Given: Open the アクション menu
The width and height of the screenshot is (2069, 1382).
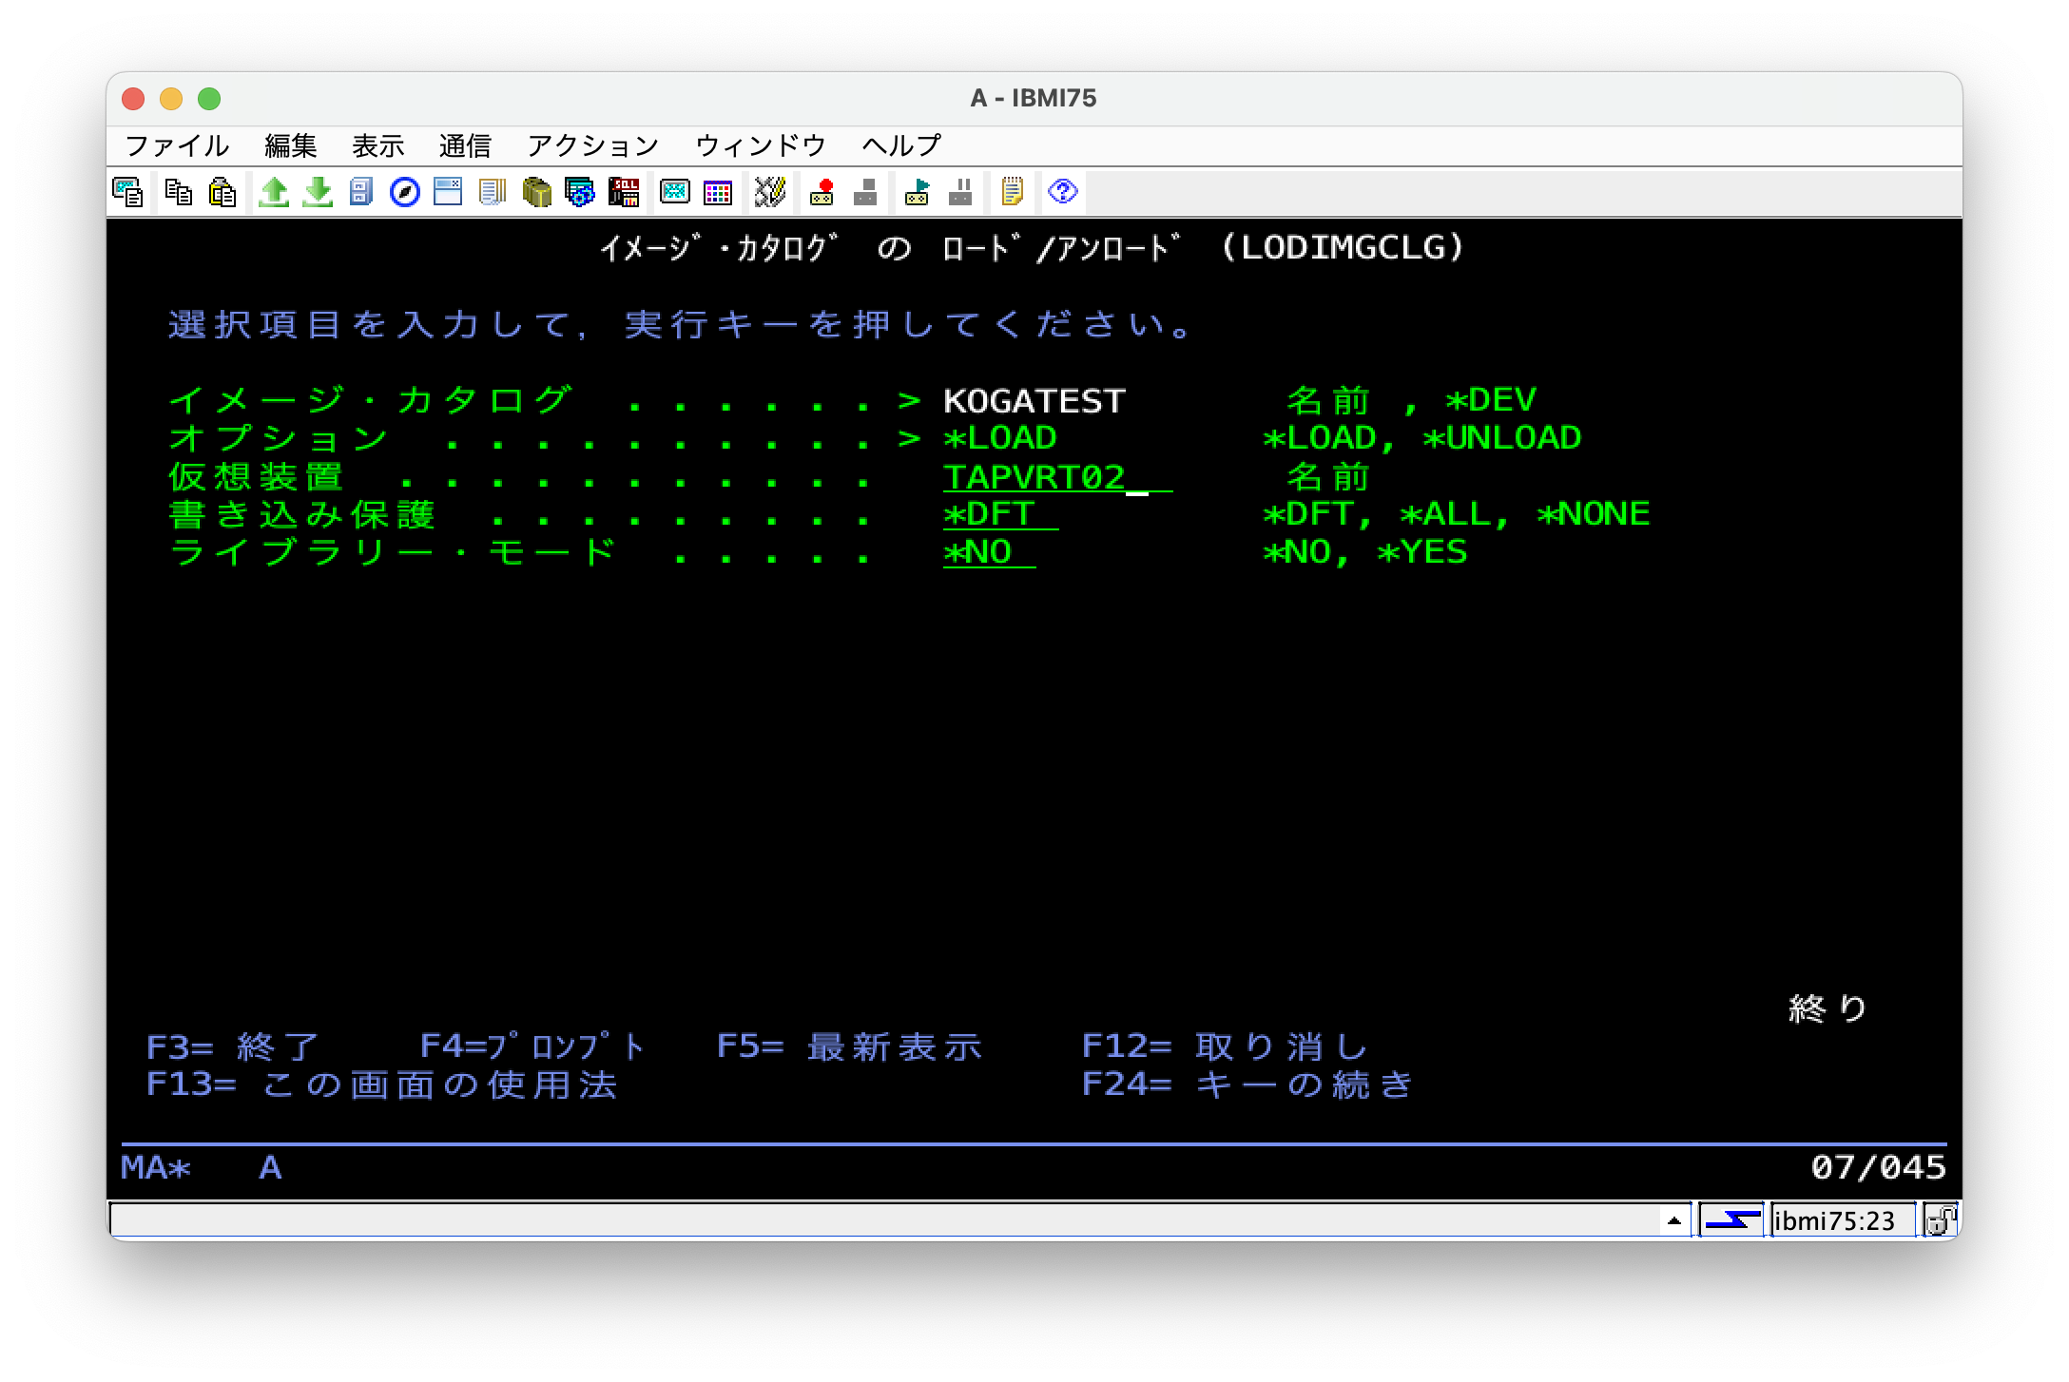Looking at the screenshot, I should [592, 144].
